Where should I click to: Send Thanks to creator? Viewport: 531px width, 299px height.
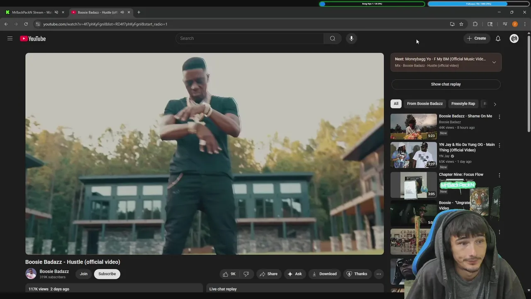point(357,274)
